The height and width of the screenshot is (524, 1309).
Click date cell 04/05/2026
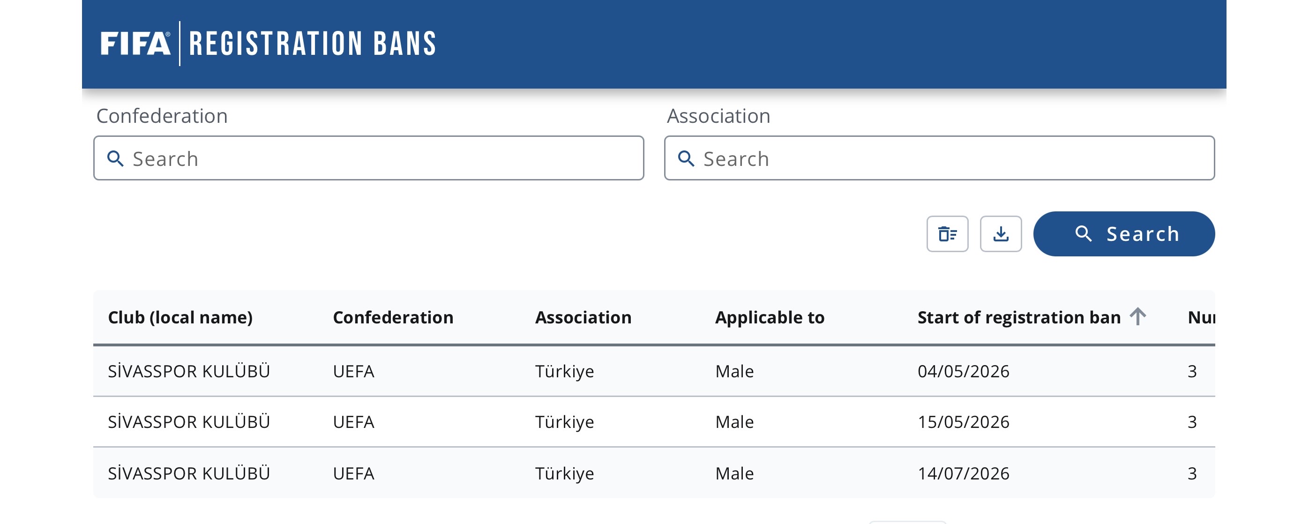pos(964,372)
